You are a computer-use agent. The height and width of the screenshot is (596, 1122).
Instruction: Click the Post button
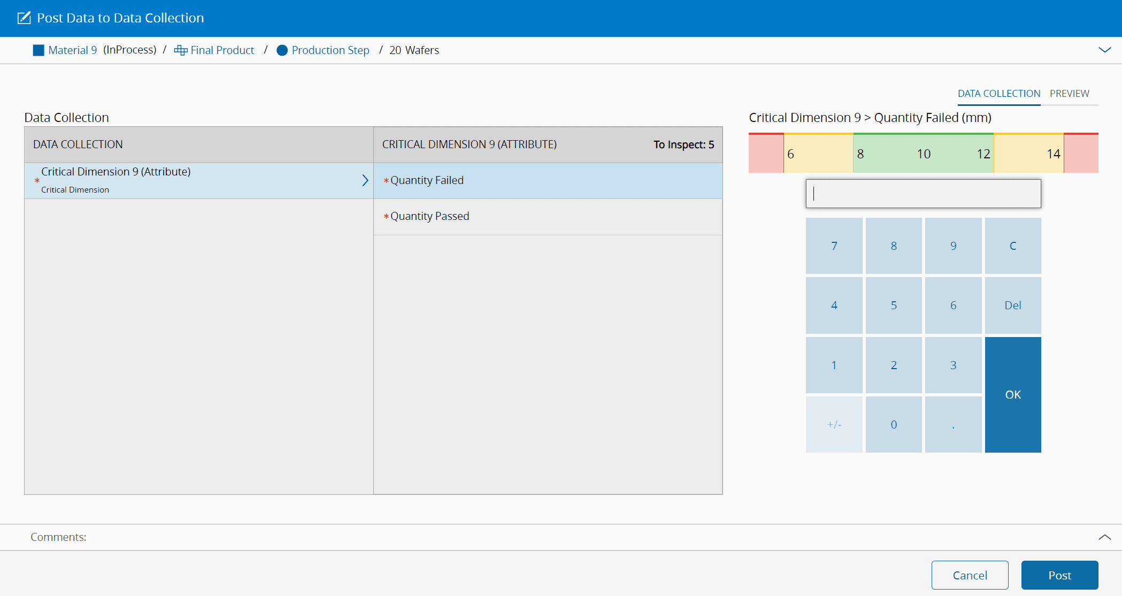[1059, 575]
